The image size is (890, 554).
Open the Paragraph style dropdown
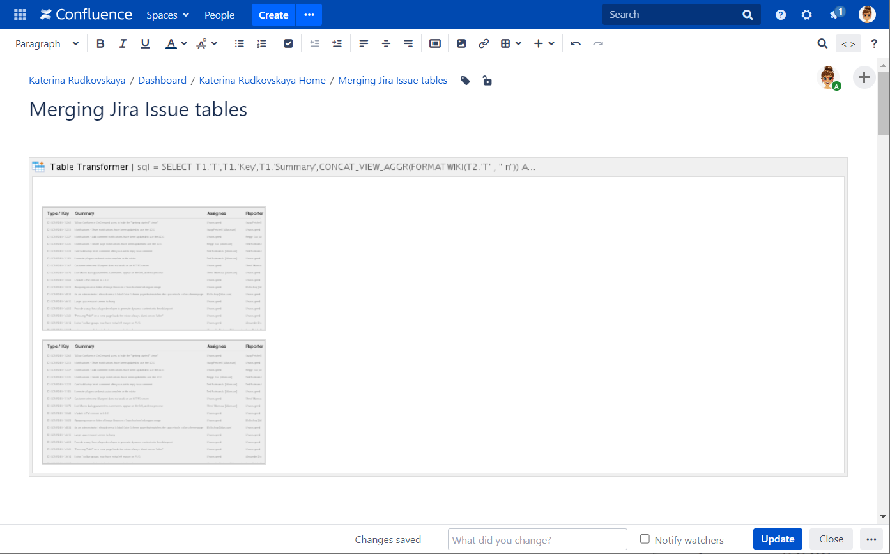47,43
